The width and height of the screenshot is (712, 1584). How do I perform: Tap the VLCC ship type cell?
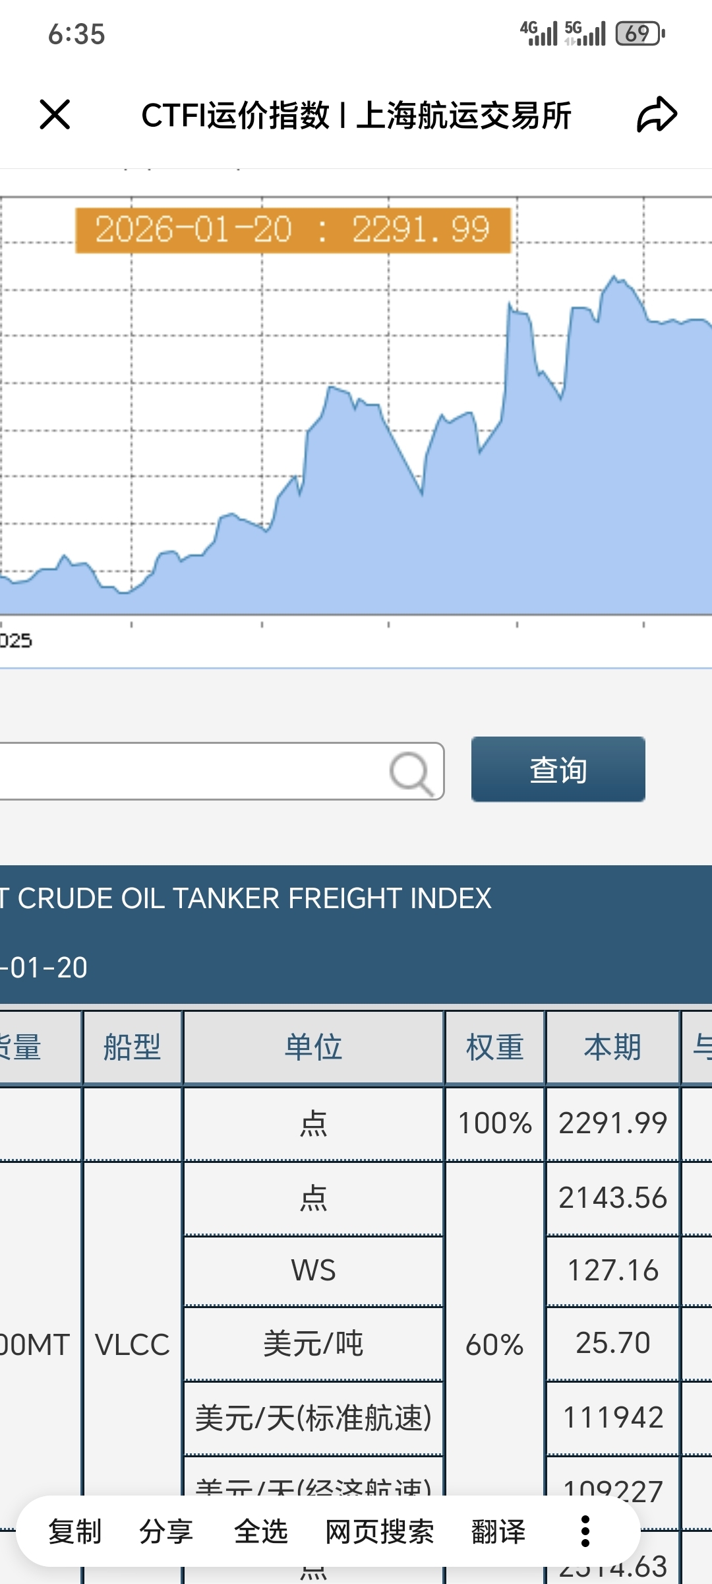pos(132,1344)
